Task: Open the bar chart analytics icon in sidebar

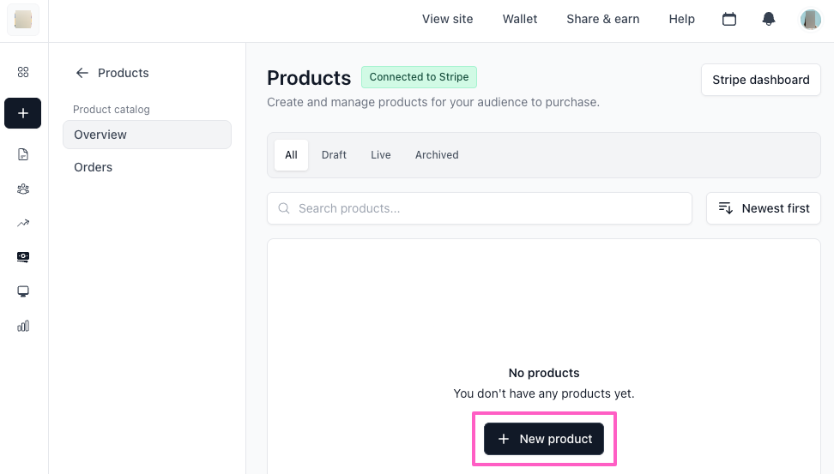Action: (23, 326)
